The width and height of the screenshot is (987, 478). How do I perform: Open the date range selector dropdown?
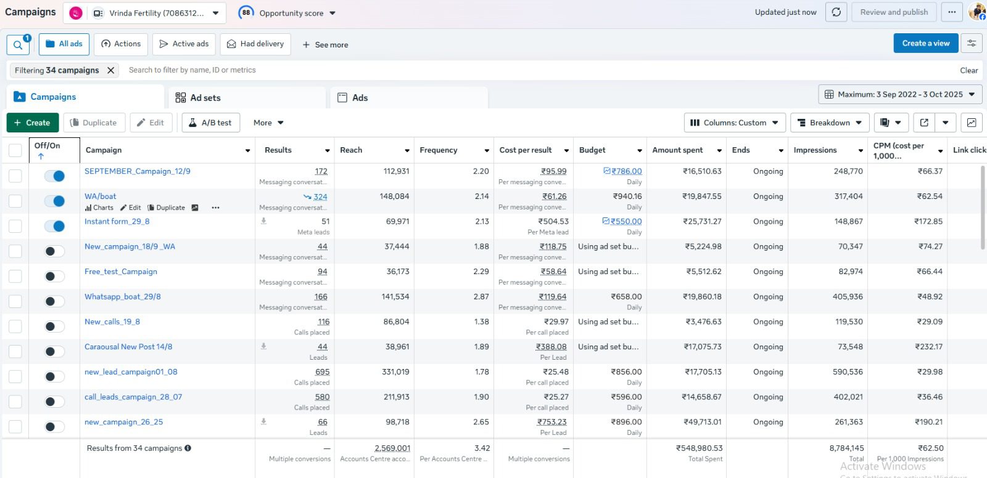click(x=900, y=94)
